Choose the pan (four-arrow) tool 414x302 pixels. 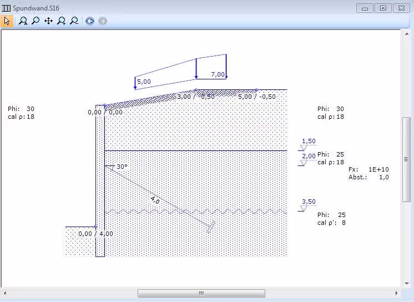[x=48, y=21]
